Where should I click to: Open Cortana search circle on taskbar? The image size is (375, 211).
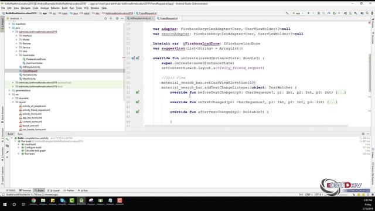click(14, 205)
